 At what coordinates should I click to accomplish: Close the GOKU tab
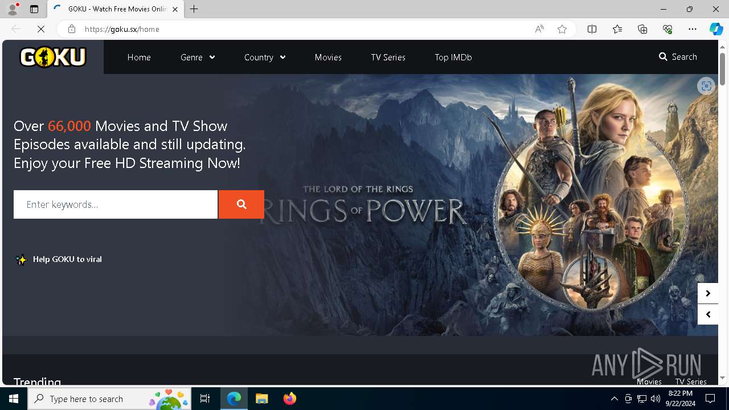[175, 9]
